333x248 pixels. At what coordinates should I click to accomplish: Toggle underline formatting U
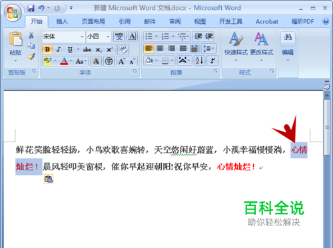click(x=70, y=49)
